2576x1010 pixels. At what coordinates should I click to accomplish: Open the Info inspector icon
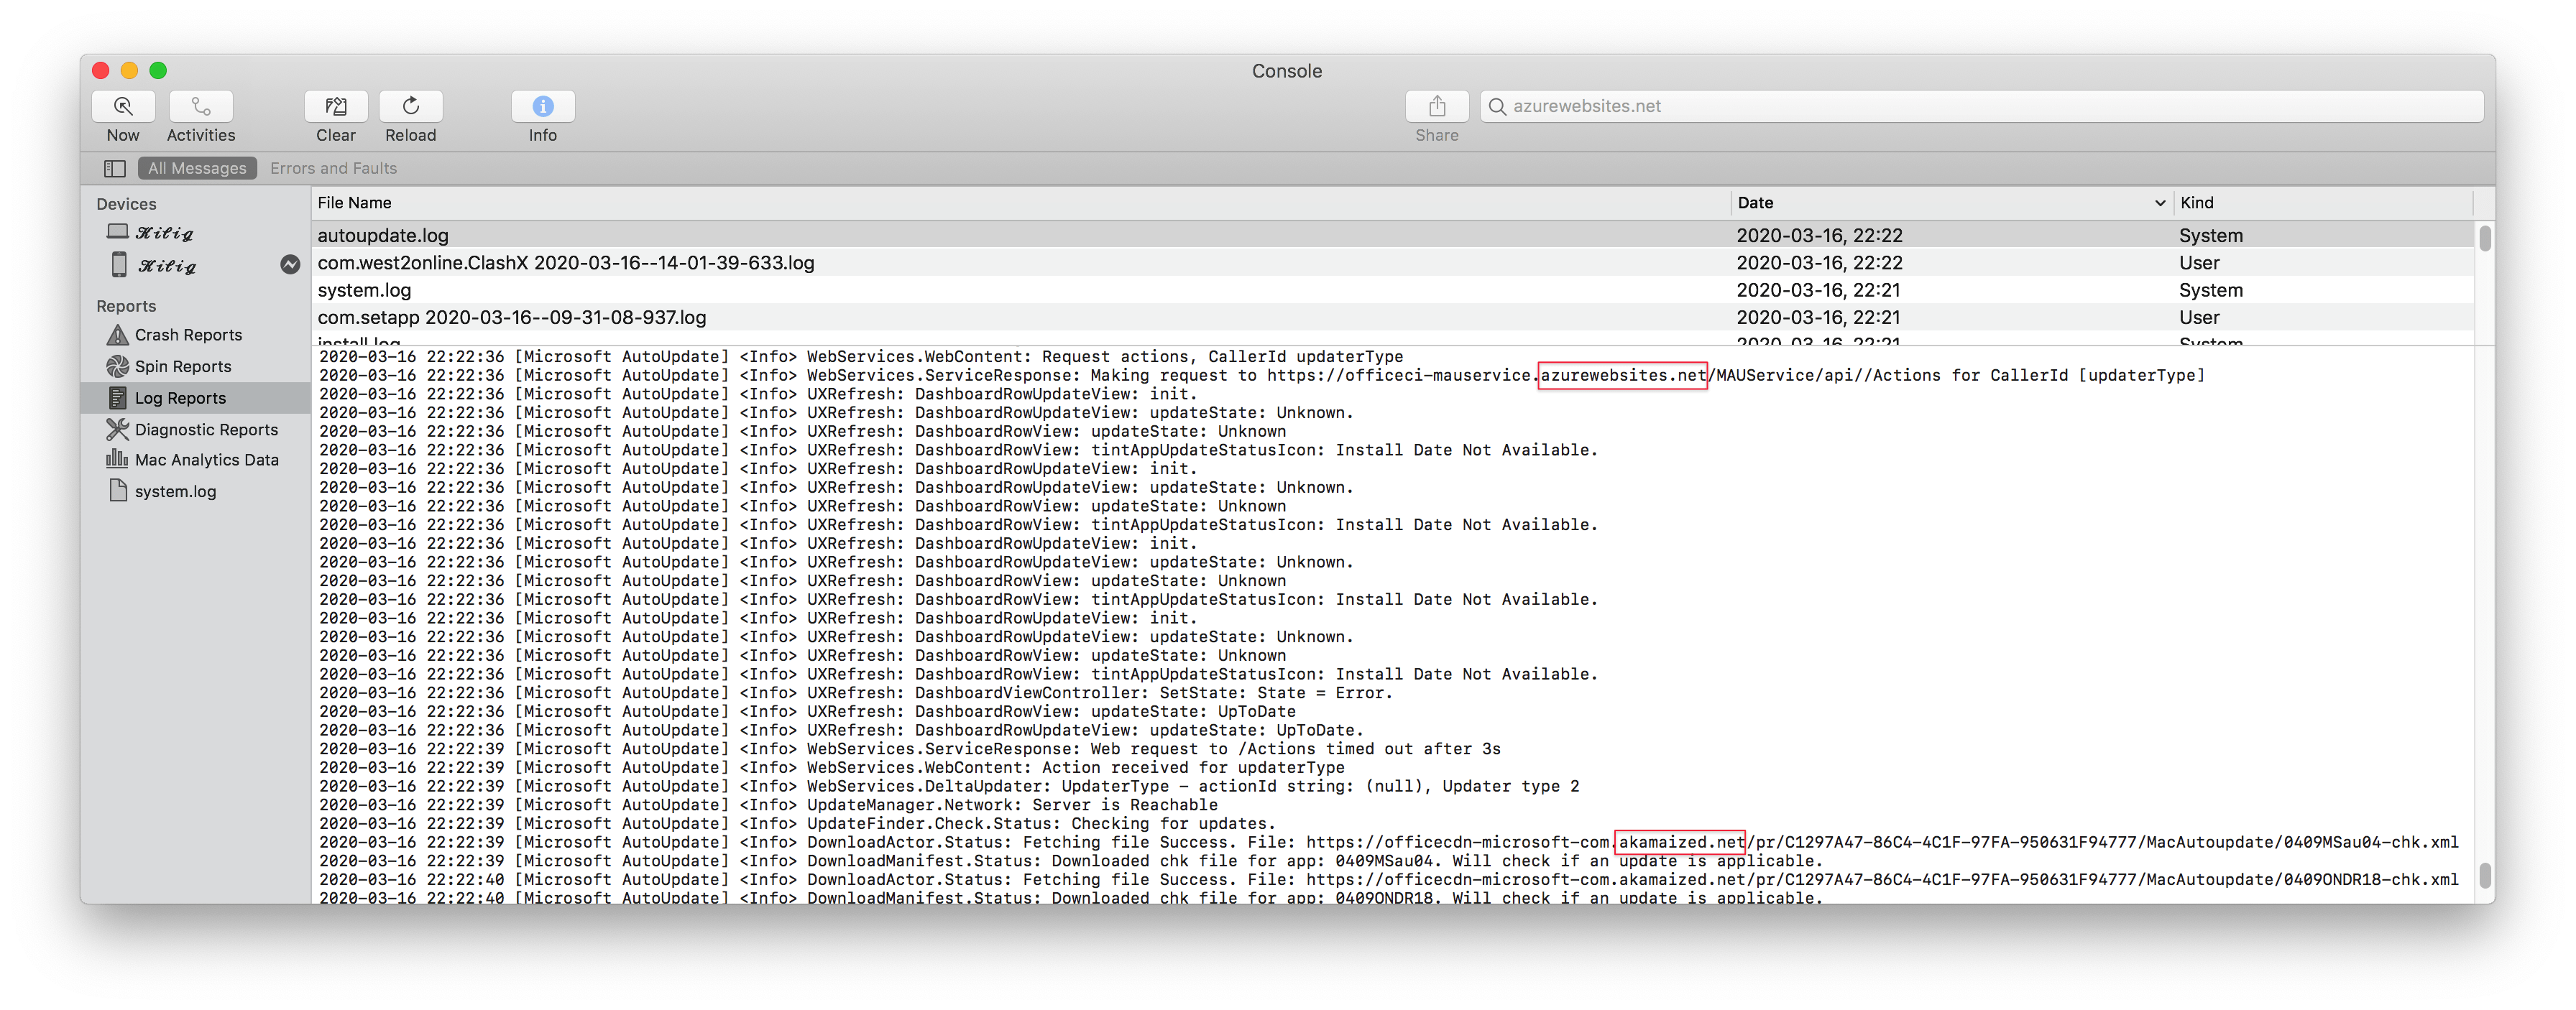(x=542, y=106)
